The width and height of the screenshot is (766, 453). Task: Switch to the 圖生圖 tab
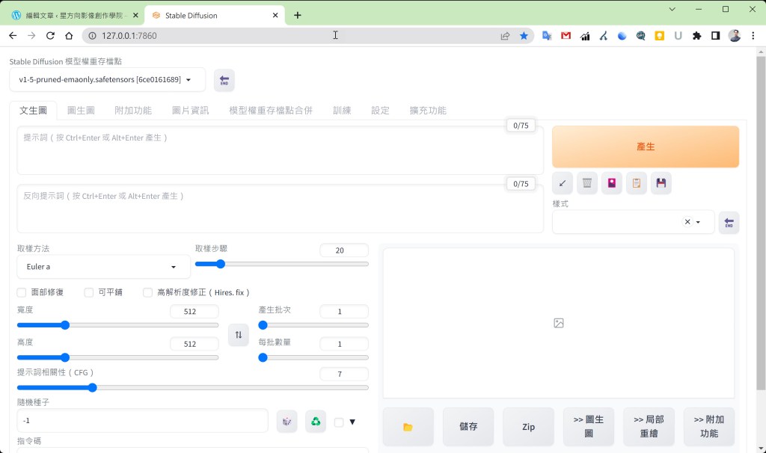coord(81,111)
